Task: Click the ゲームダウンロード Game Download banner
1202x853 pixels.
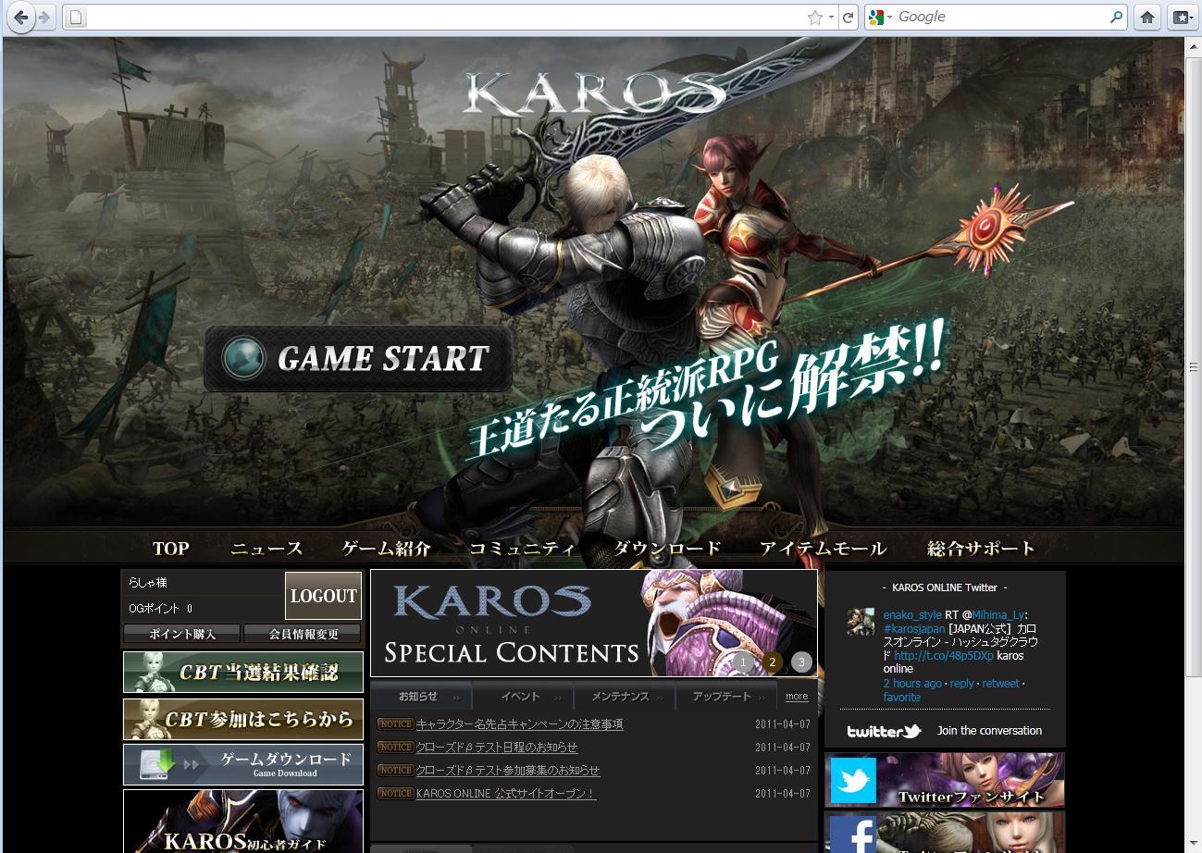Action: coord(243,764)
